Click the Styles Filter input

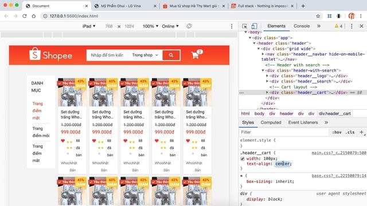click(x=284, y=132)
